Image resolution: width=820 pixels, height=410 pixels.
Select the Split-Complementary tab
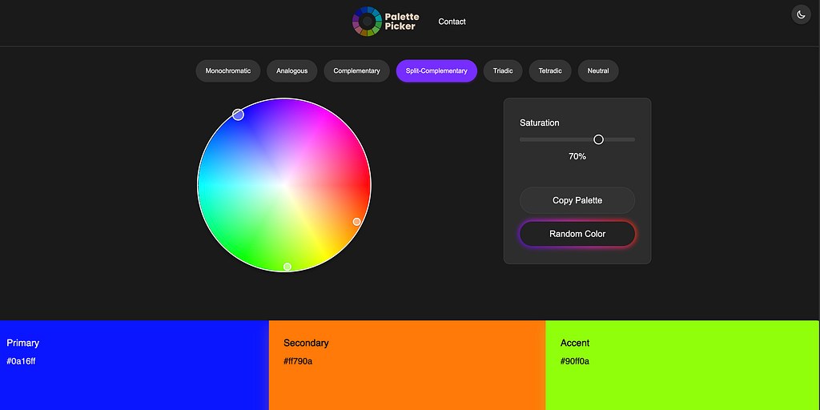click(x=436, y=70)
